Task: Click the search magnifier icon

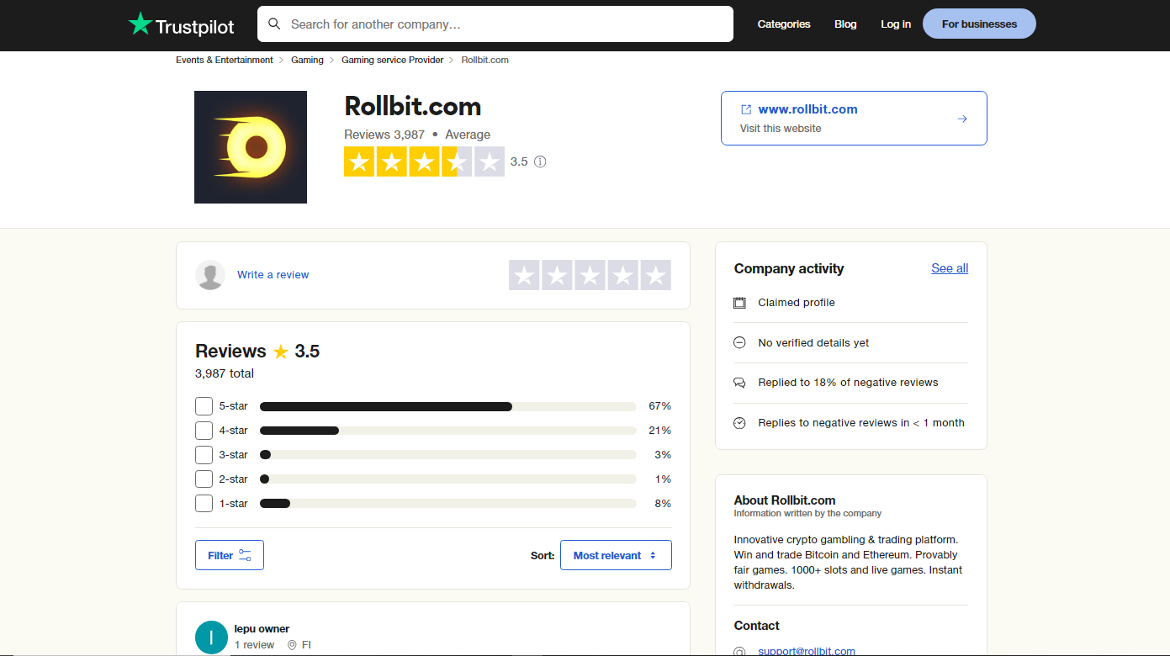Action: pos(274,24)
